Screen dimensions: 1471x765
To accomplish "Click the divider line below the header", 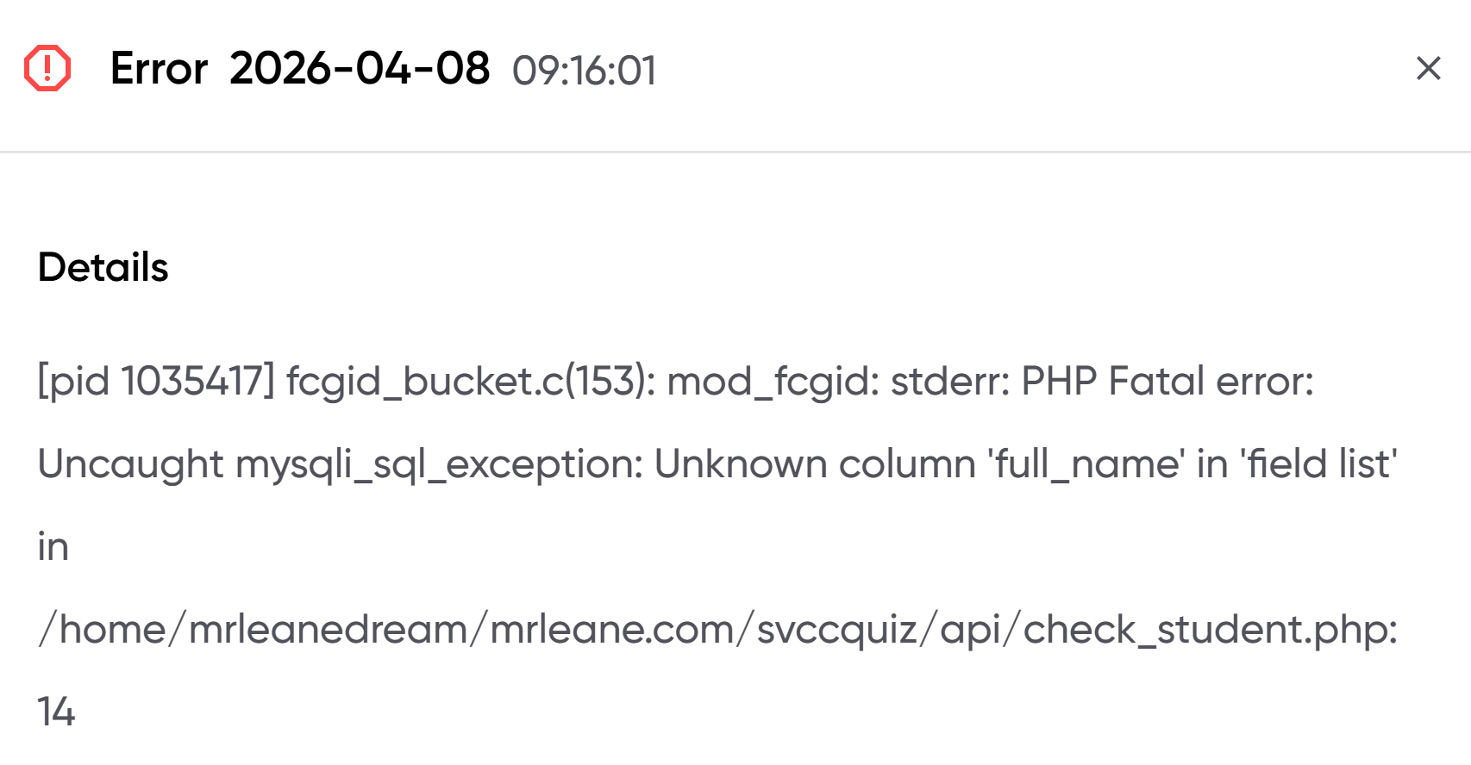I will (735, 152).
